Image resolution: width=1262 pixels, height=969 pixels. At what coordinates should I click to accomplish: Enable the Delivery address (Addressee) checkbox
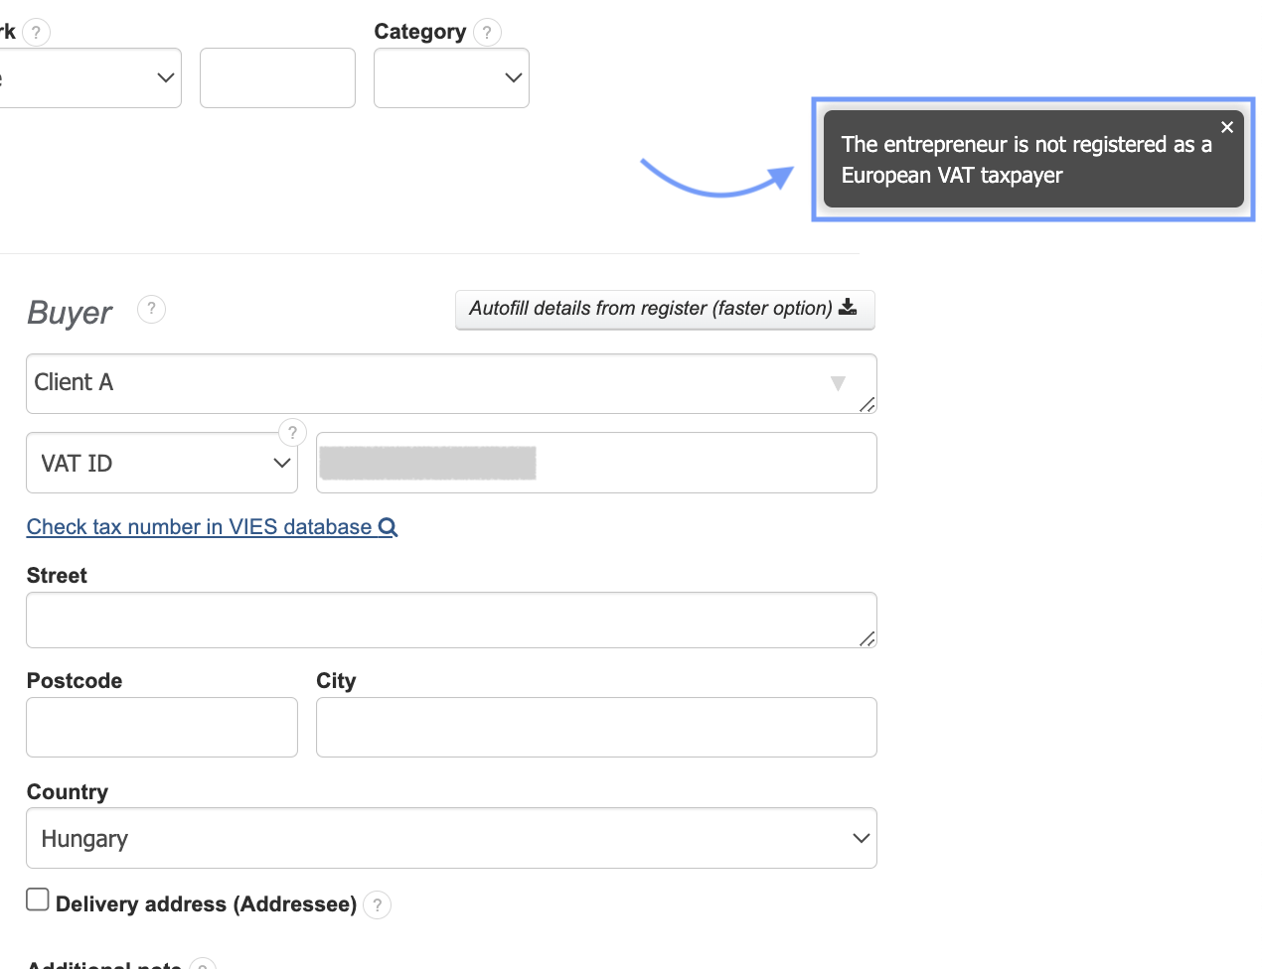pos(38,900)
